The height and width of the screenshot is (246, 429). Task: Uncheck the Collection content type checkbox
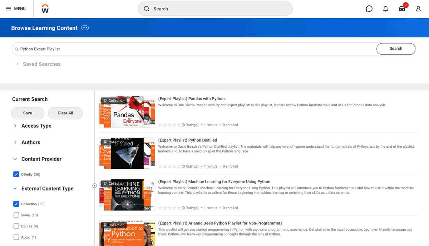[16, 204]
